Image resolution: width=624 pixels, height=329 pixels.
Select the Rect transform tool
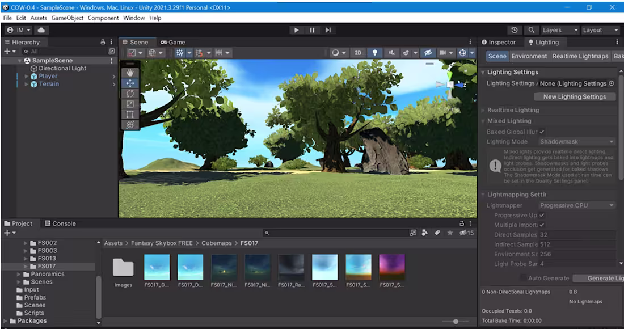(x=130, y=115)
